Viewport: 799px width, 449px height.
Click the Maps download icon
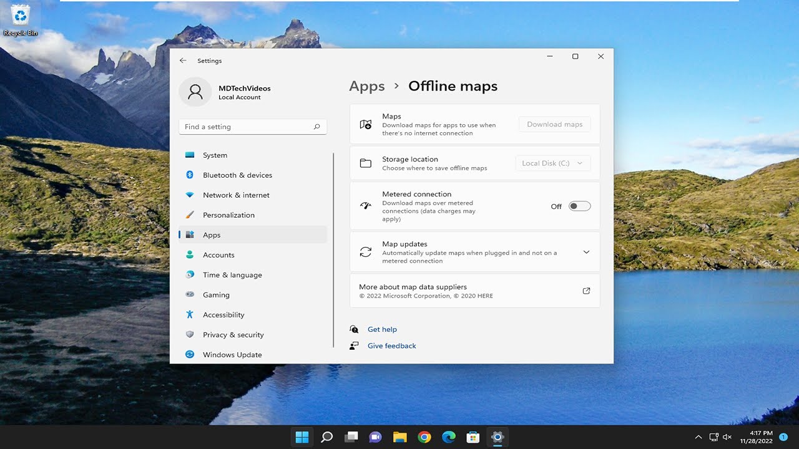(x=366, y=125)
